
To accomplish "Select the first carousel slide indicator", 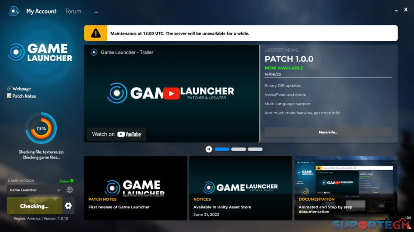I will coord(222,149).
